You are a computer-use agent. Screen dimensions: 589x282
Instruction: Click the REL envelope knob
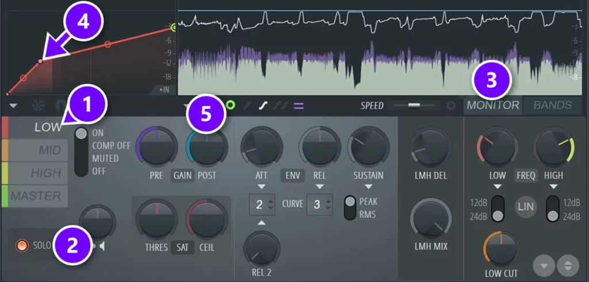320,146
